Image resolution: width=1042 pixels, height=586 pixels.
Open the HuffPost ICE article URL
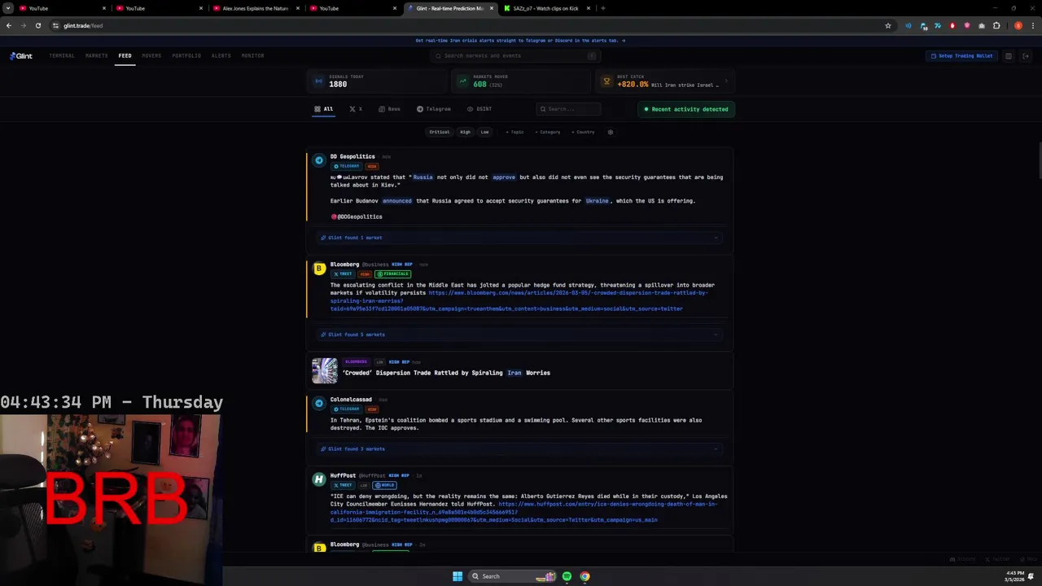pos(523,512)
